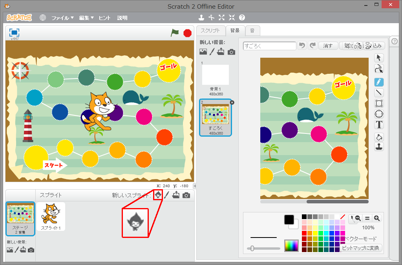Screen dimensions: 402x265
Task: Select the Reshape tool in the paint editor
Action: click(379, 69)
